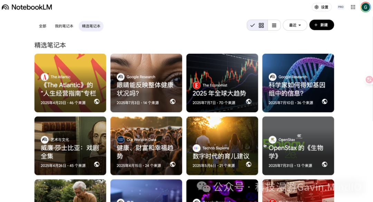Screen dimensions: 373x202
Task: Click the PRO badge
Action: click(x=341, y=7)
